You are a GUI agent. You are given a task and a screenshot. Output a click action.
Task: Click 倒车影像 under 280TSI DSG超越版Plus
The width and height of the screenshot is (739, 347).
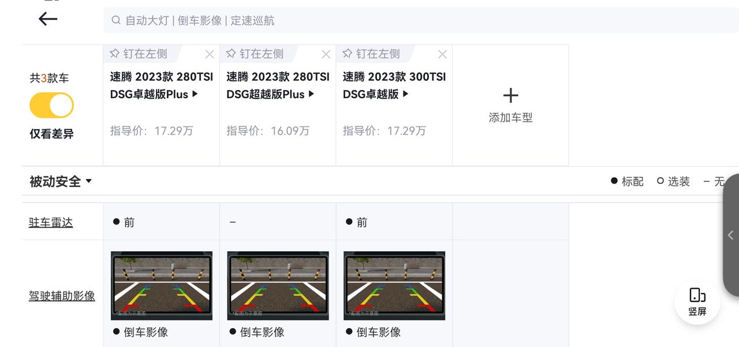(257, 332)
